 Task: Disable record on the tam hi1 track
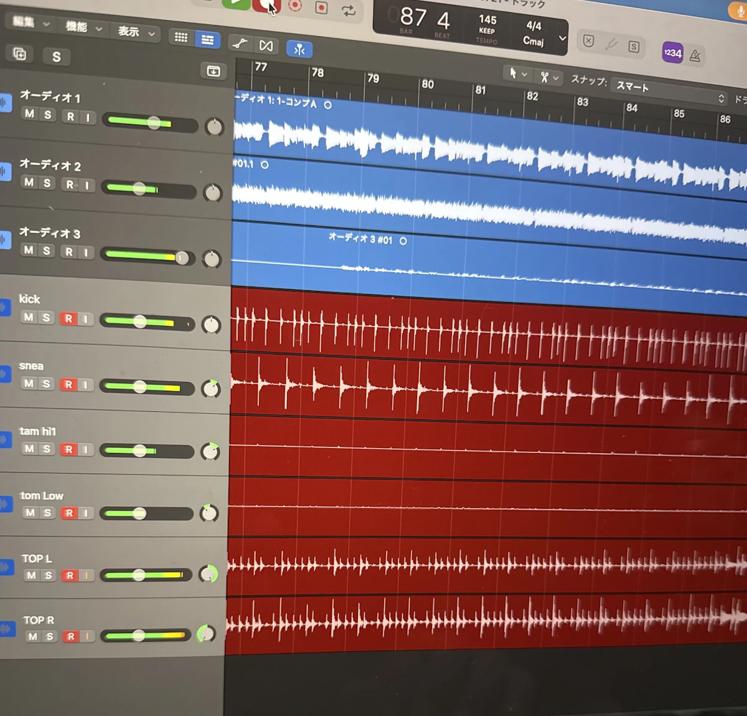tap(68, 449)
